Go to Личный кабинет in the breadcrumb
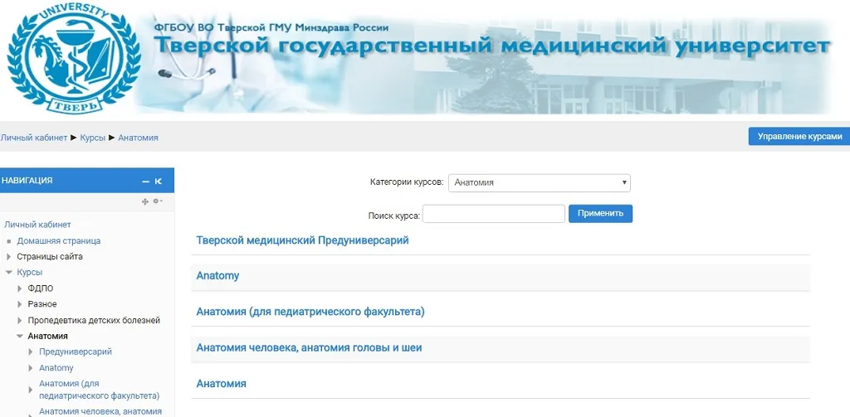This screenshot has height=417, width=850. [x=33, y=138]
